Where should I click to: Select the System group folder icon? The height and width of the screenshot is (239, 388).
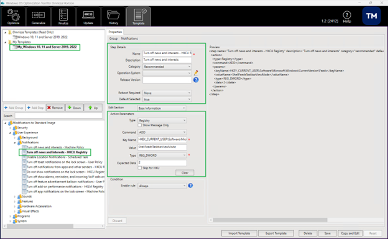coord(15,221)
